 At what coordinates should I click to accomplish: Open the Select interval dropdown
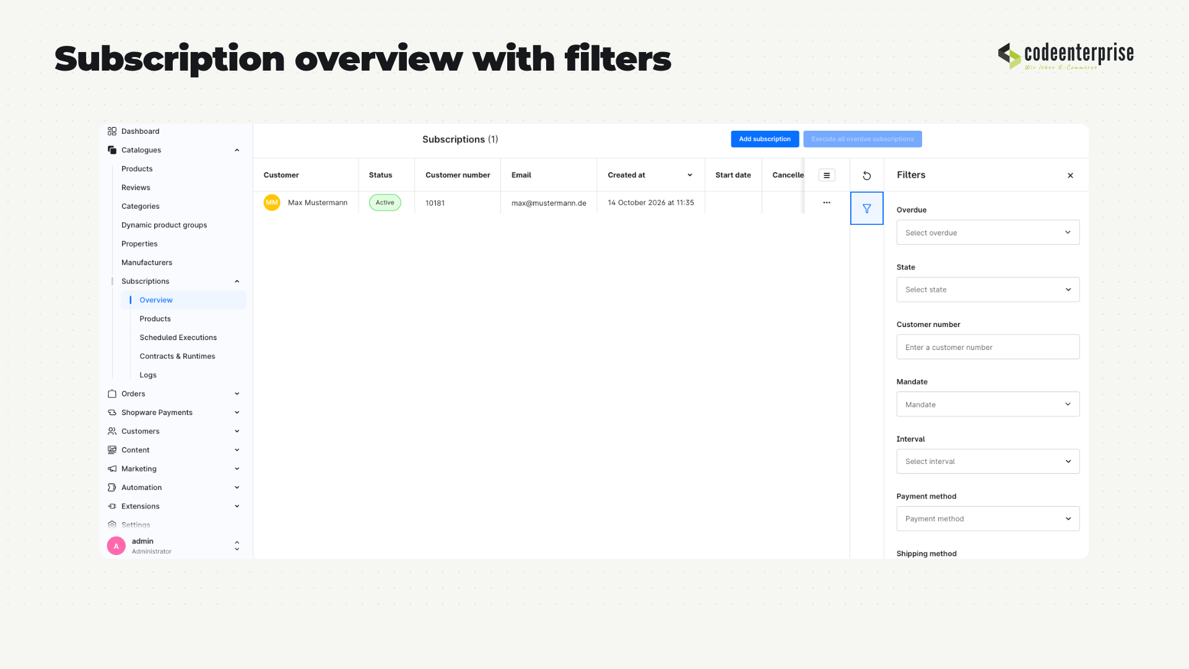click(x=988, y=461)
